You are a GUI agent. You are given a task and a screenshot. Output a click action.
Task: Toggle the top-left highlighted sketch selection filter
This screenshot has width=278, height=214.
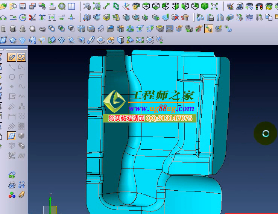point(12,57)
